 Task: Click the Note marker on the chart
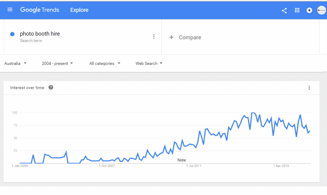182,160
